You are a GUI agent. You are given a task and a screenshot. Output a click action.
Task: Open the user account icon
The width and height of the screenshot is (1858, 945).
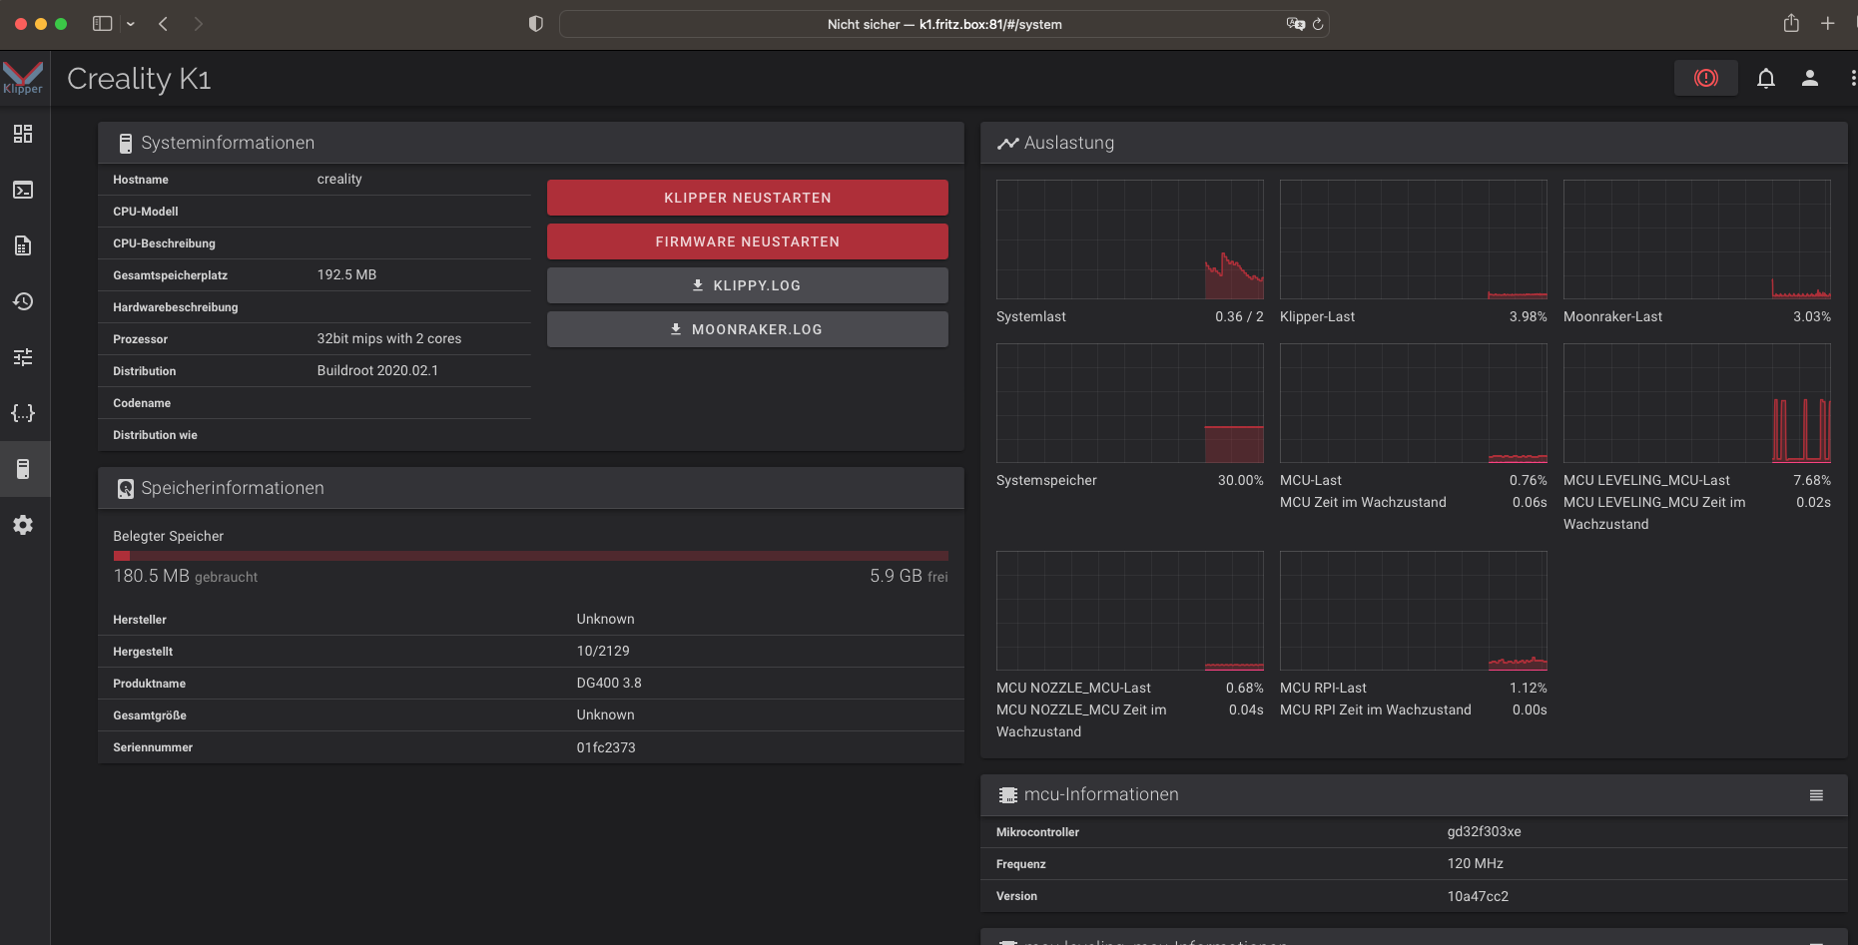click(1810, 78)
